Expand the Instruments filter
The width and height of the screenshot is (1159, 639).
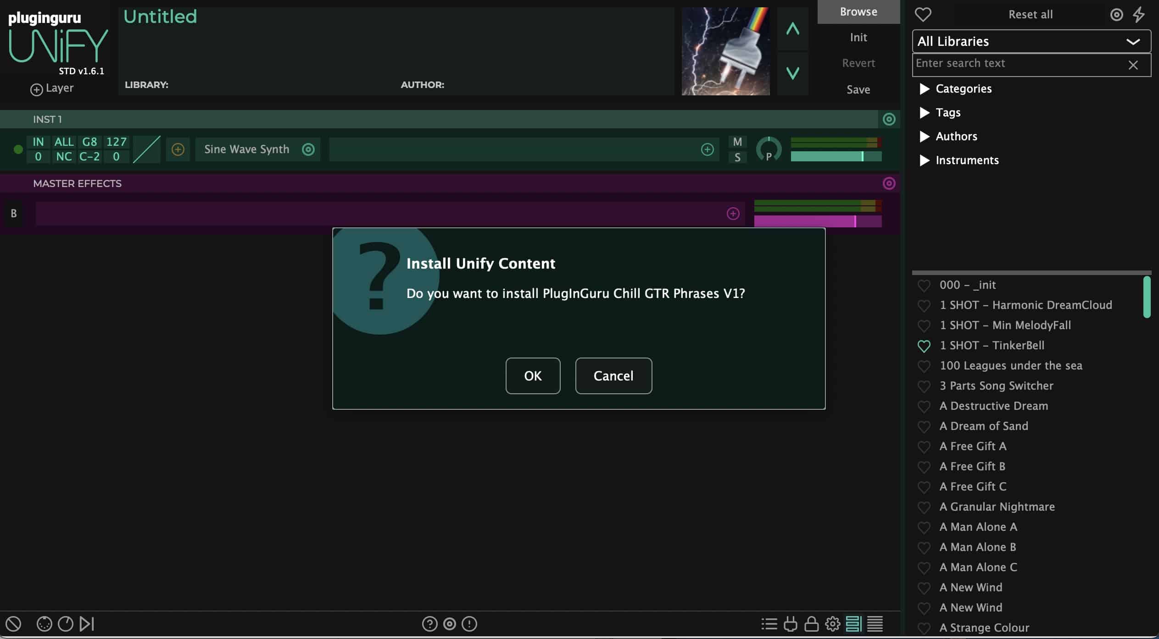click(959, 160)
